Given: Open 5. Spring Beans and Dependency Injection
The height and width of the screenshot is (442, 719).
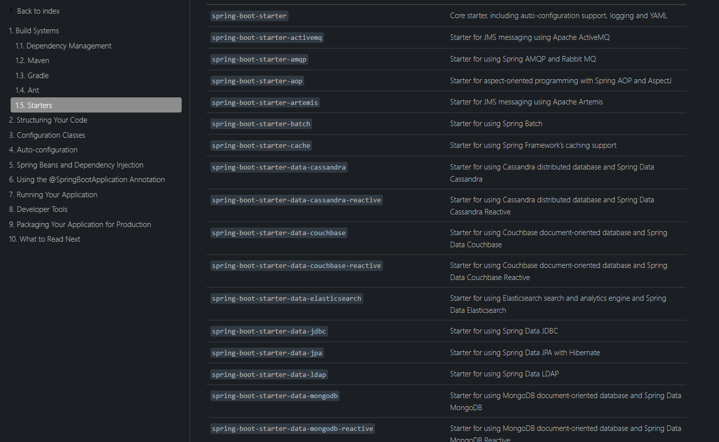Looking at the screenshot, I should click(x=76, y=165).
